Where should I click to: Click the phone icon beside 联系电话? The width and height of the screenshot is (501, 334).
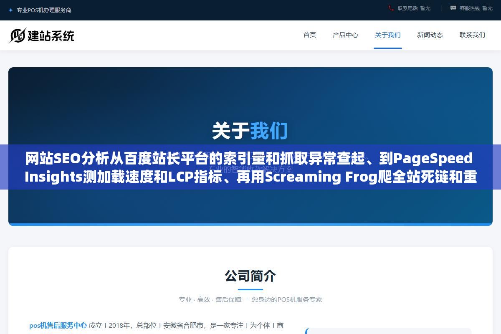391,8
